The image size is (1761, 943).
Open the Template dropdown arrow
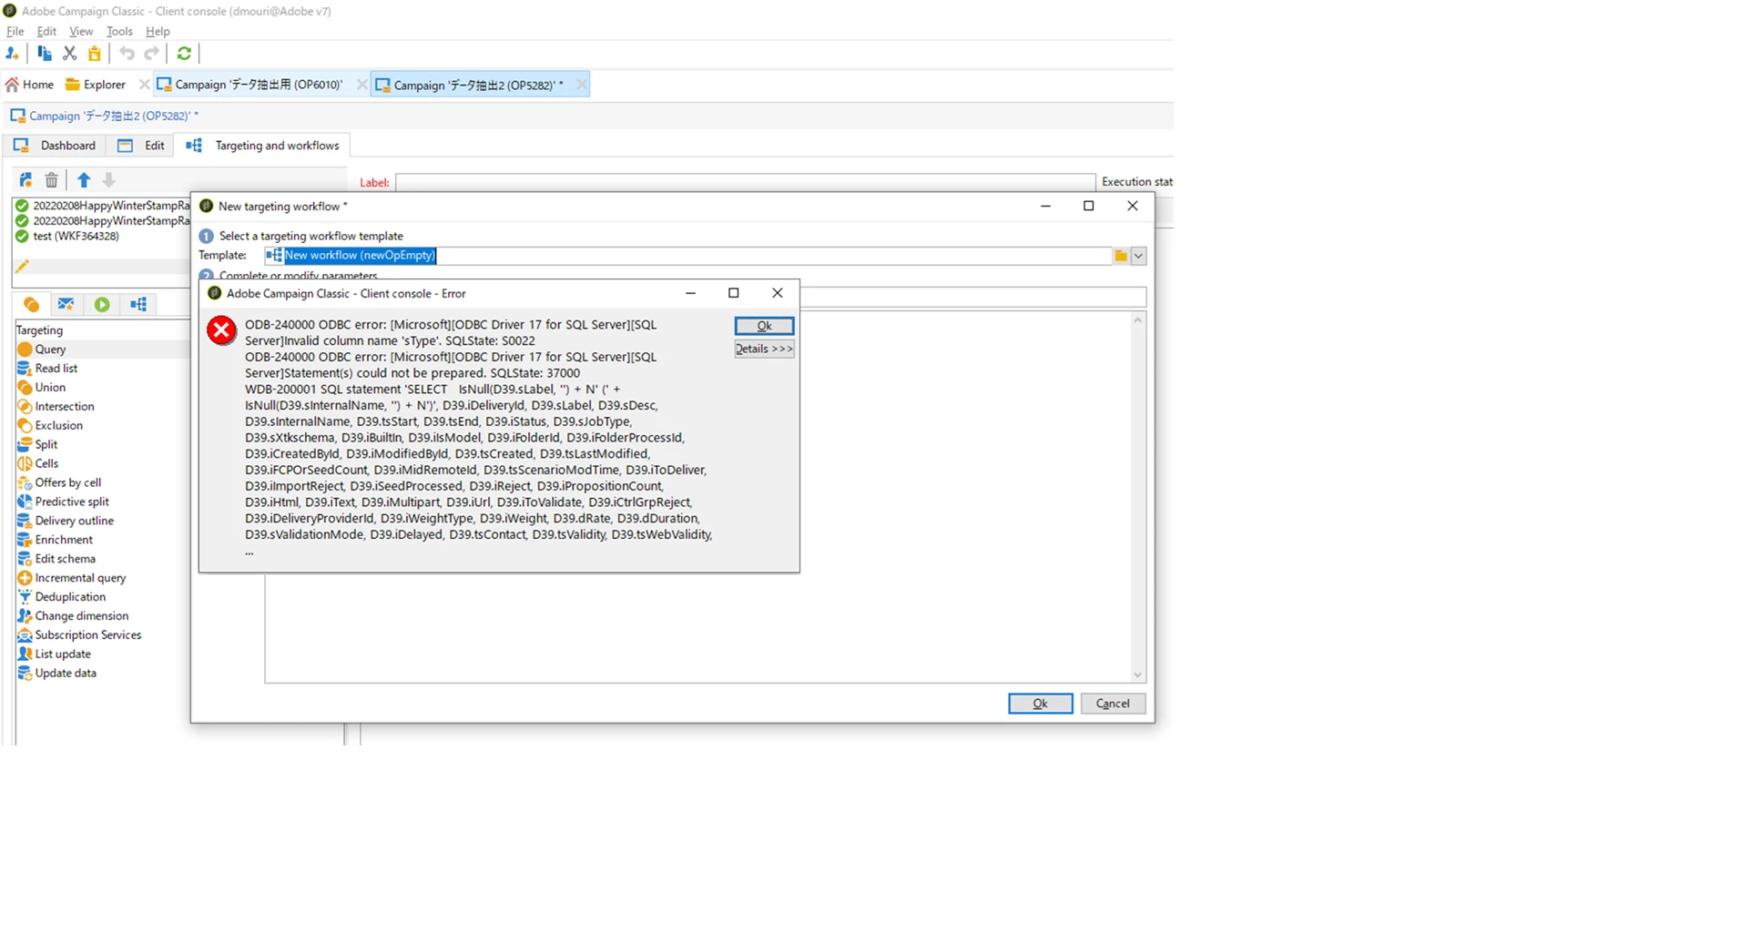point(1138,256)
